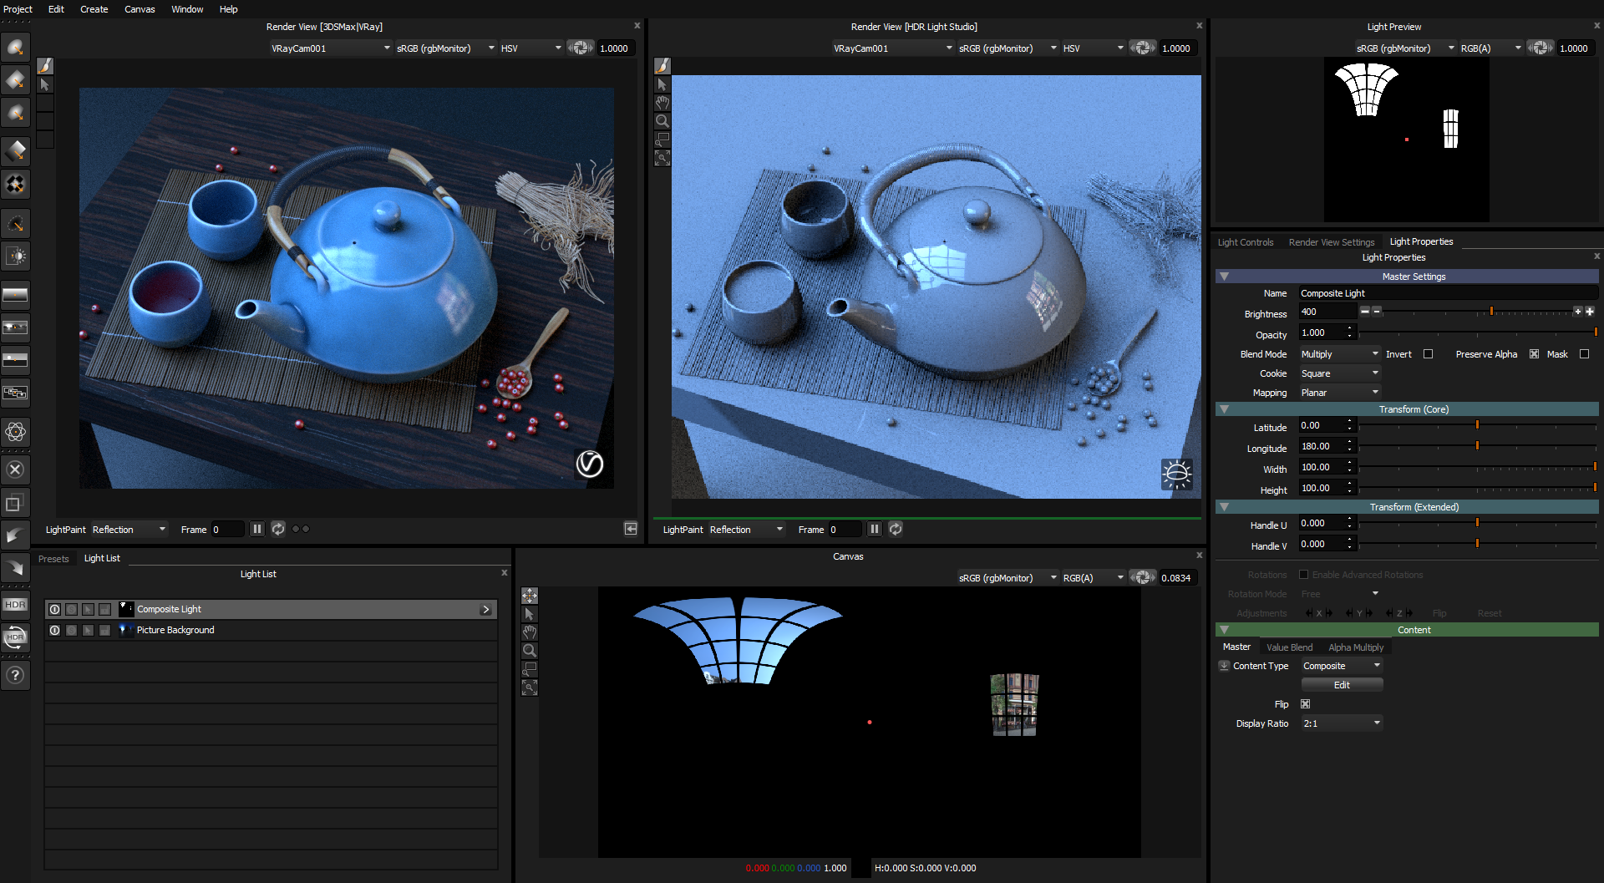This screenshot has width=1604, height=883.
Task: Enable the Invert checkbox
Action: tap(1428, 354)
